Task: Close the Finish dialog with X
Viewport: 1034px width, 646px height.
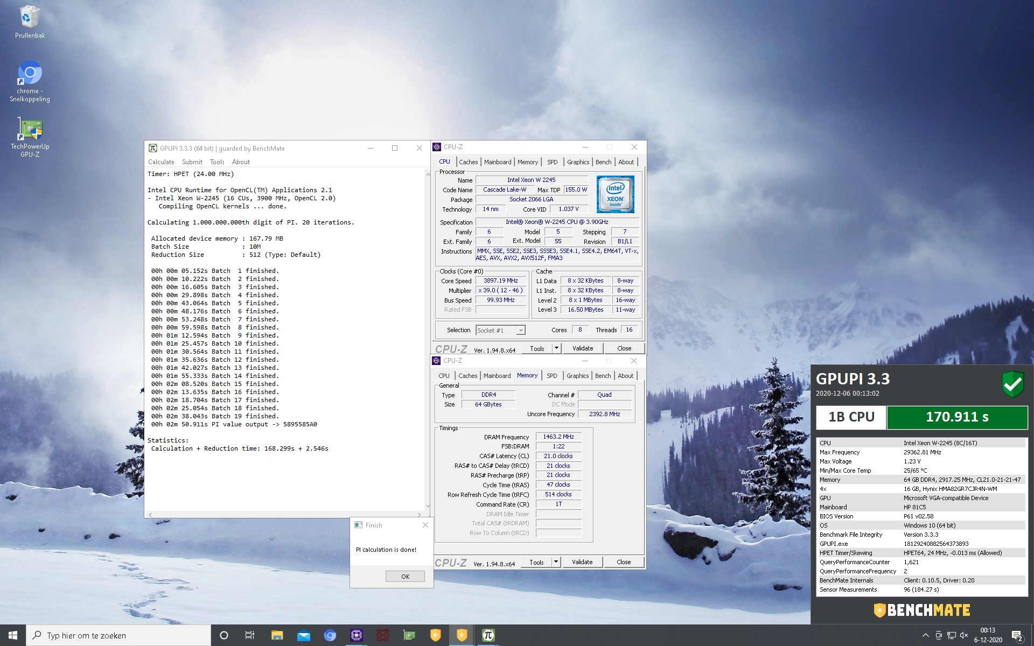Action: point(425,525)
